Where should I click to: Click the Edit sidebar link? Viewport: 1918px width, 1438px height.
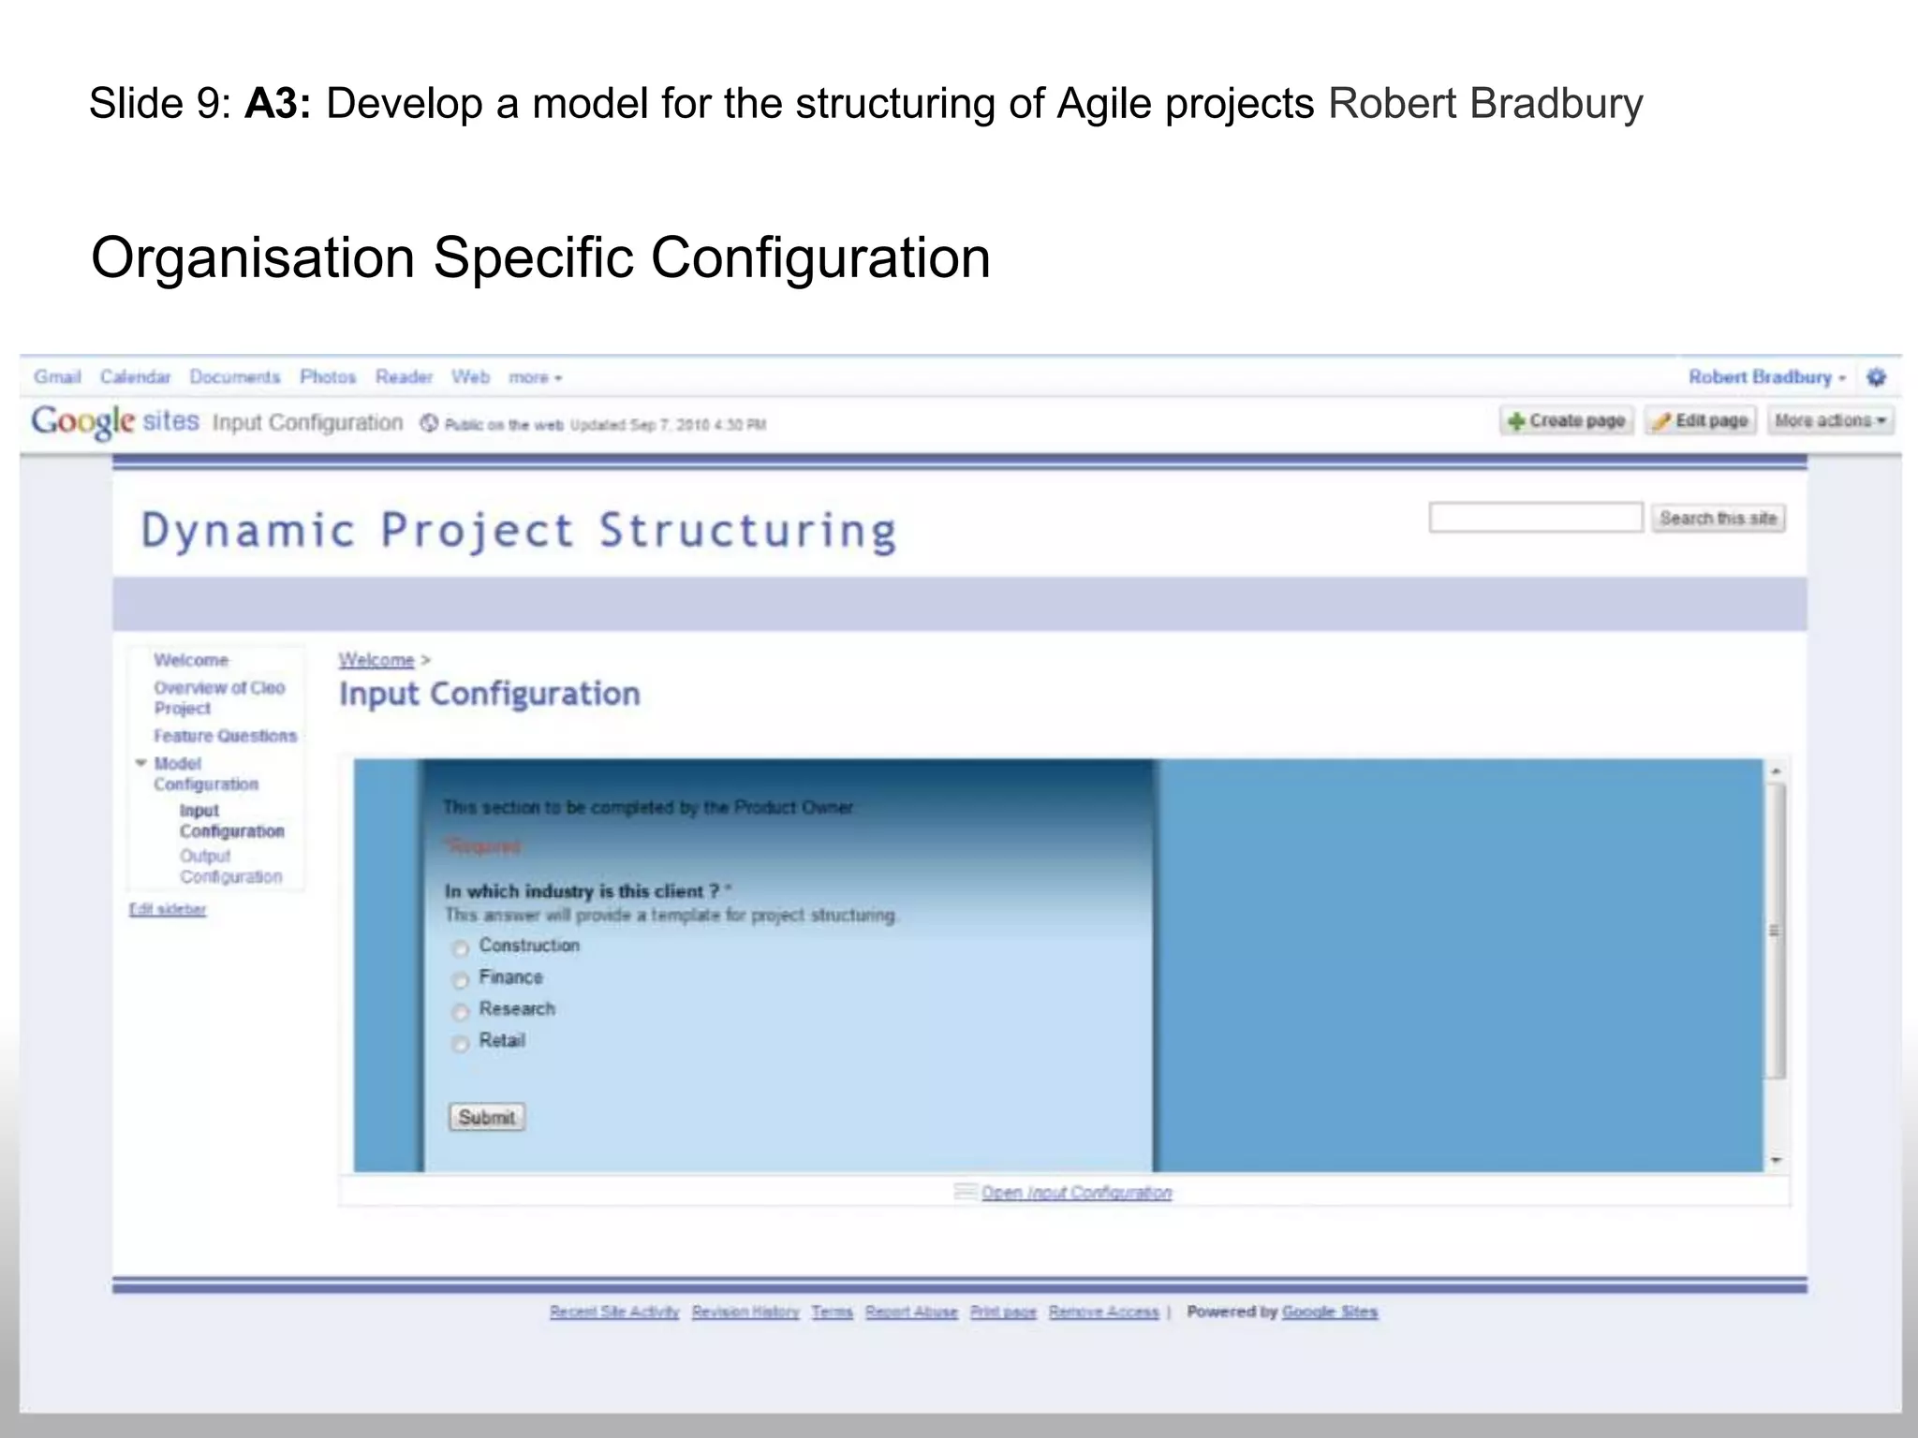click(x=168, y=909)
